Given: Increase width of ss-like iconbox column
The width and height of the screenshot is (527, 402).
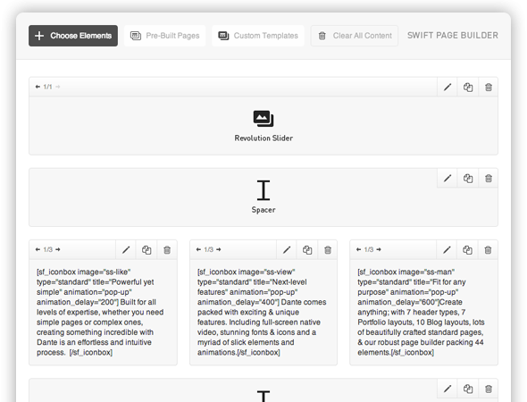Looking at the screenshot, I should click(58, 249).
